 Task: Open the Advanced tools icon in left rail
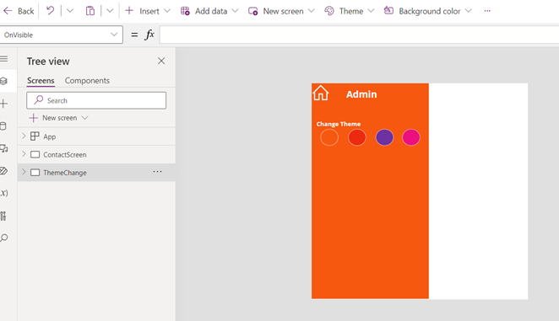(x=3, y=216)
